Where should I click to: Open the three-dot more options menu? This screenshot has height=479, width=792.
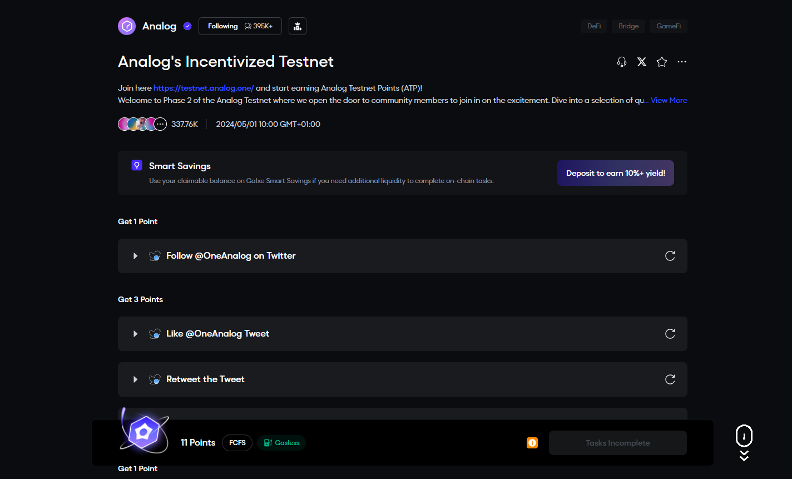coord(682,62)
